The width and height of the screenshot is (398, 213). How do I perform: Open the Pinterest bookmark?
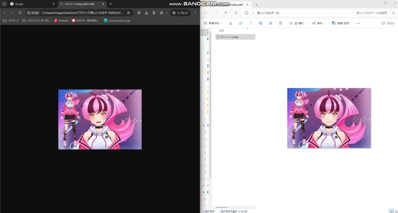[x=61, y=21]
